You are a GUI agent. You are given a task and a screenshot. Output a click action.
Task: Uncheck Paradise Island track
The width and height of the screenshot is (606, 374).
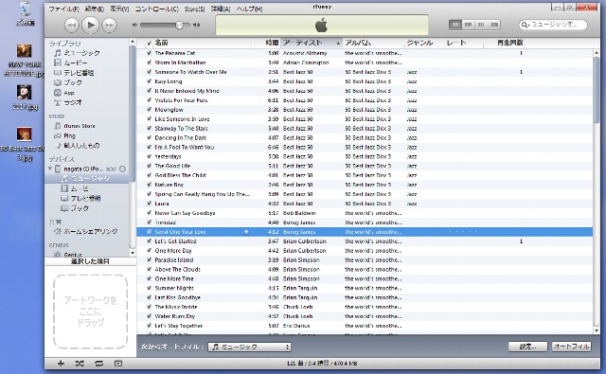tap(150, 260)
